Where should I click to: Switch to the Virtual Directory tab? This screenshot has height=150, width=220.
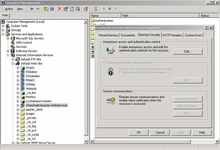tap(108, 35)
